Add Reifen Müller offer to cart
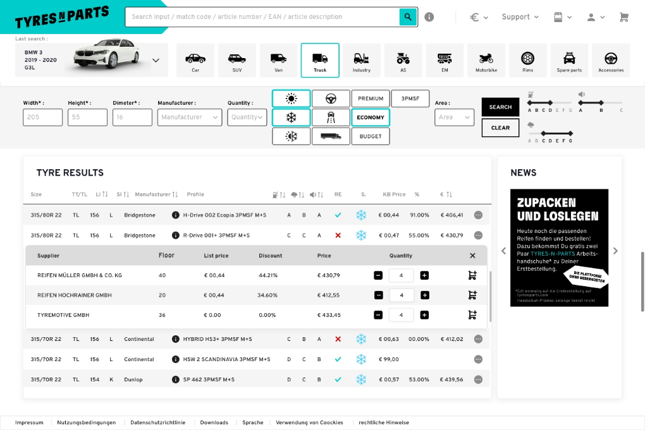This screenshot has height=430, width=645. click(472, 275)
